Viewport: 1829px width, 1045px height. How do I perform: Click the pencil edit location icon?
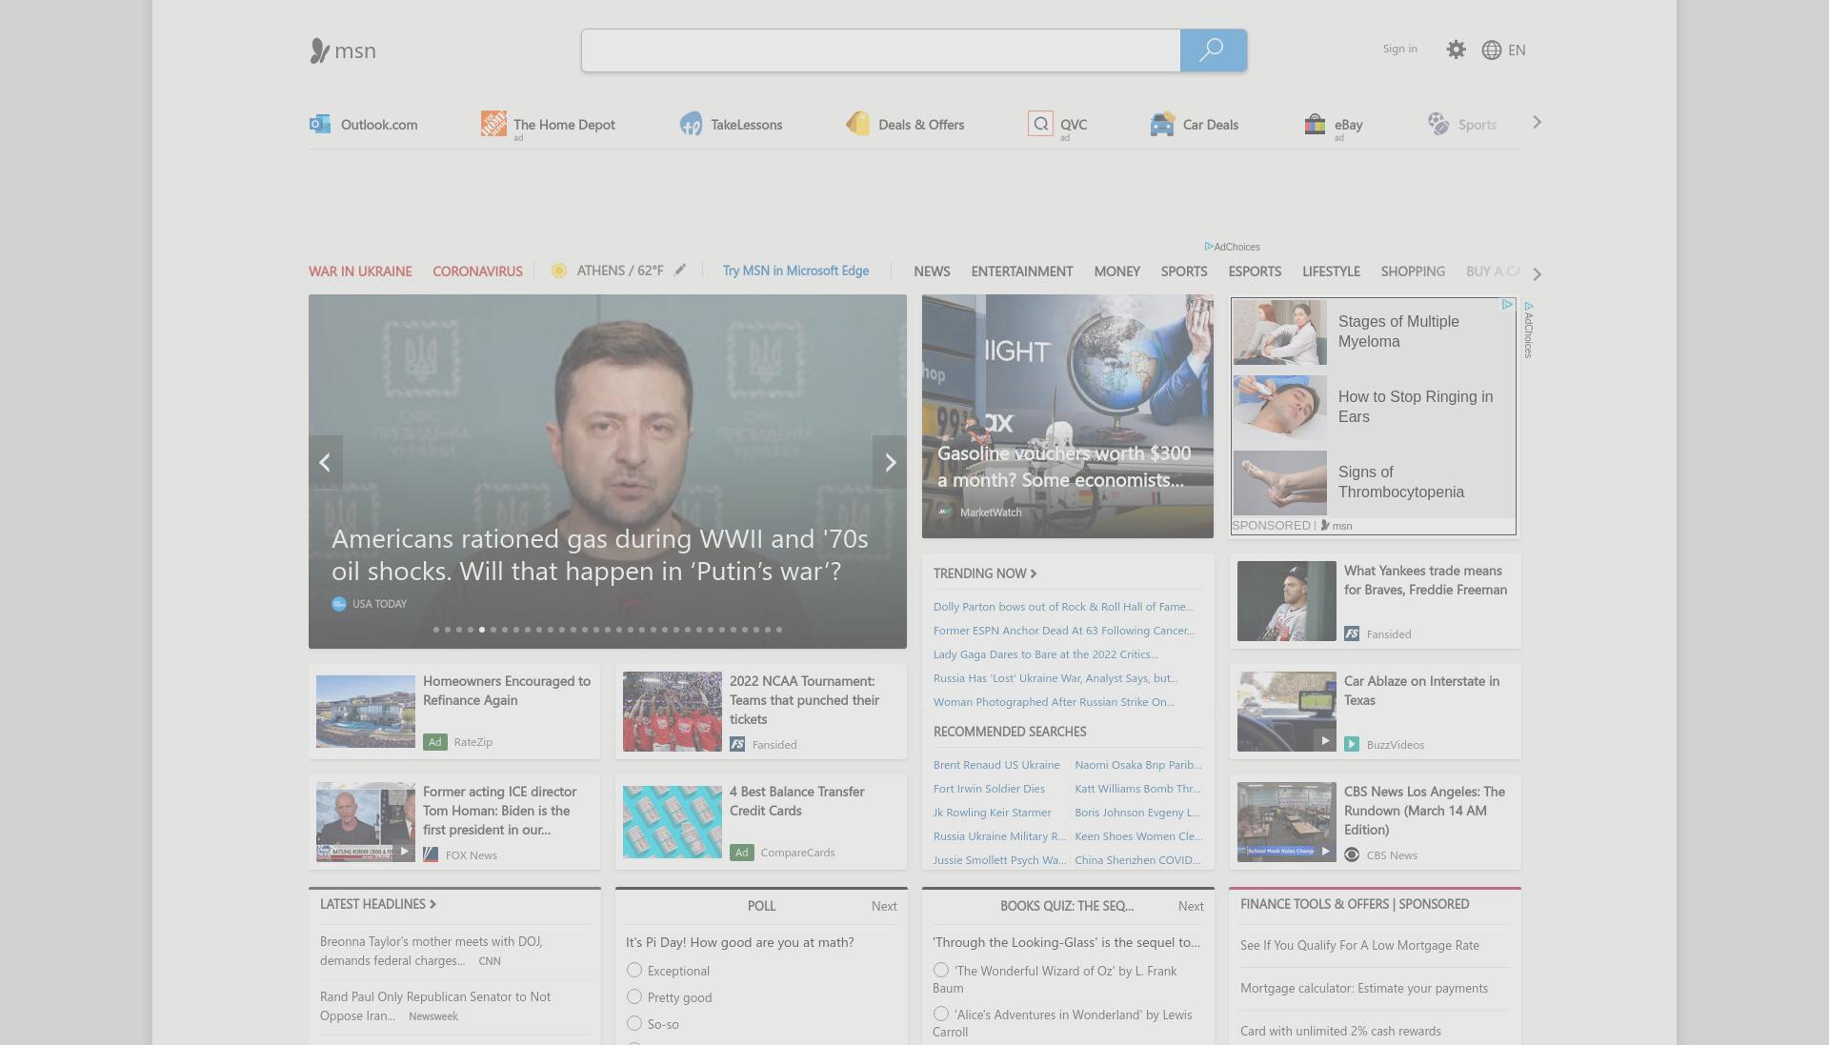click(x=680, y=270)
